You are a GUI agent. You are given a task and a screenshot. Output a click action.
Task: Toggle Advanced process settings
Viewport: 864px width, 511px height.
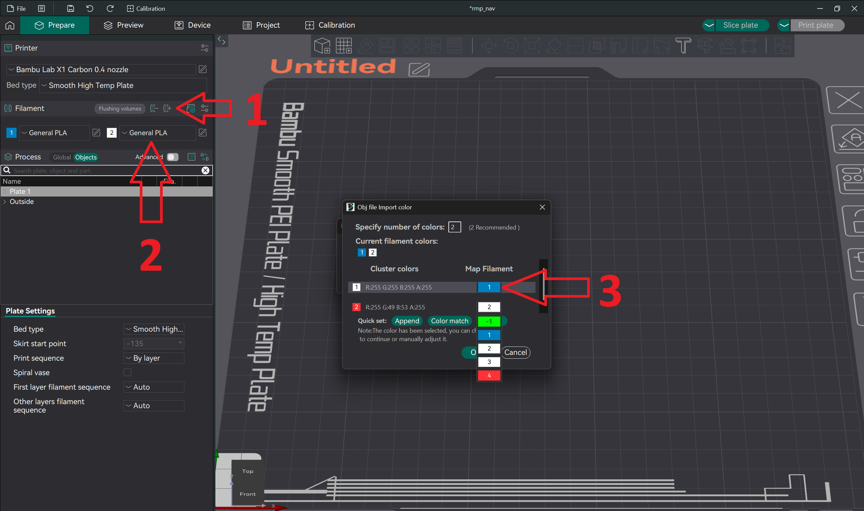click(x=173, y=157)
